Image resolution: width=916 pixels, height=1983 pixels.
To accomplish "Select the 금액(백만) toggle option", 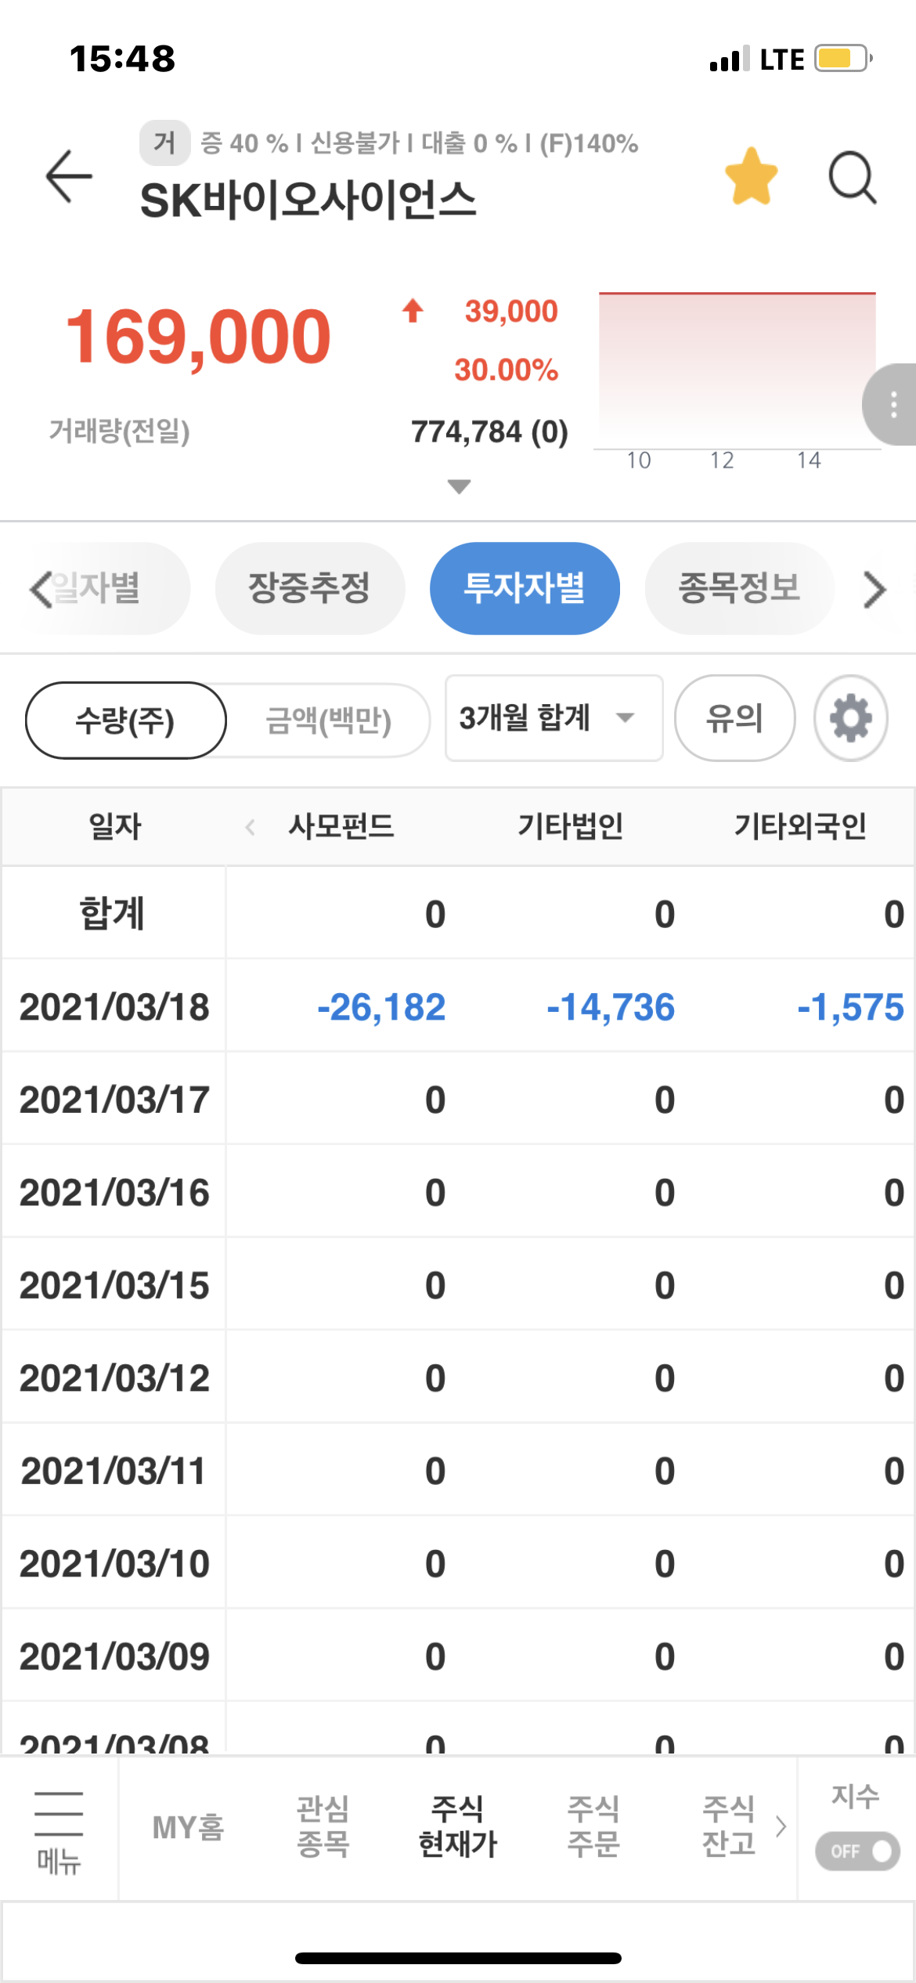I will [x=329, y=720].
